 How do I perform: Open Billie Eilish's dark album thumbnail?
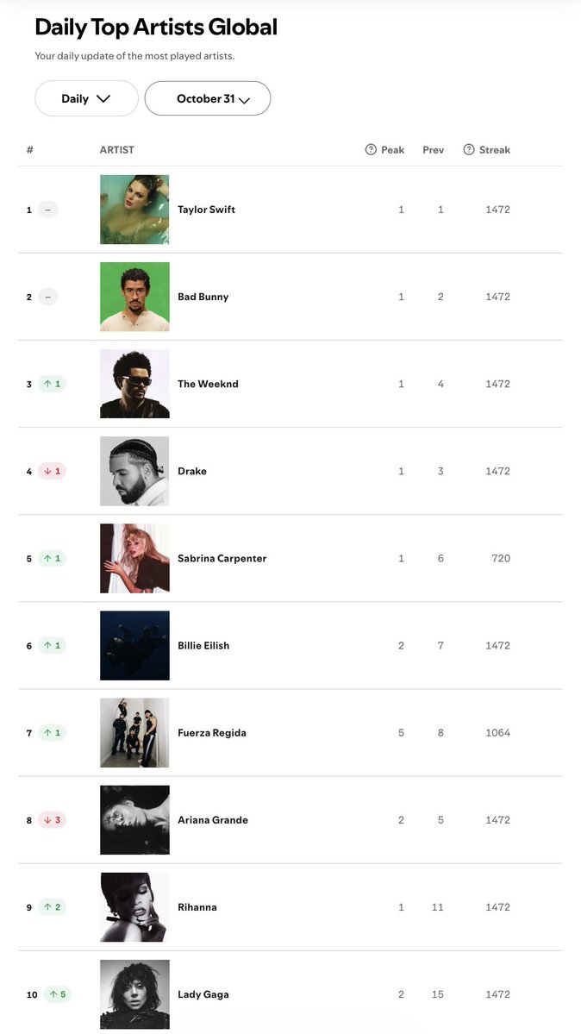[134, 646]
